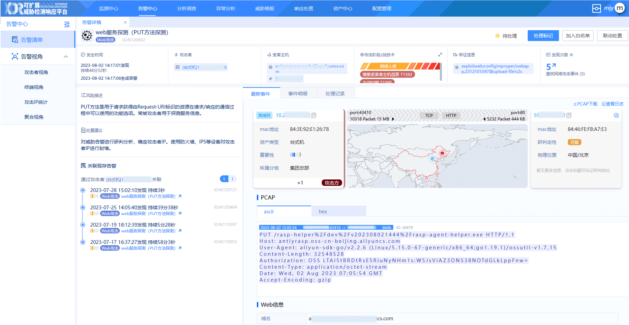Select the ascii PCAP tab
Image resolution: width=629 pixels, height=325 pixels.
tap(284, 211)
